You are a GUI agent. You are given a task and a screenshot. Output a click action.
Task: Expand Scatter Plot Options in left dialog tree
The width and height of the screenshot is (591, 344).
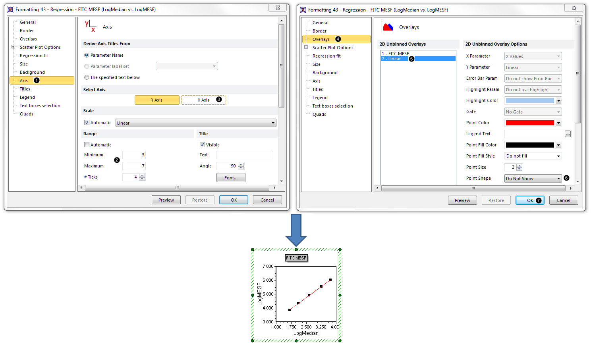tap(14, 47)
